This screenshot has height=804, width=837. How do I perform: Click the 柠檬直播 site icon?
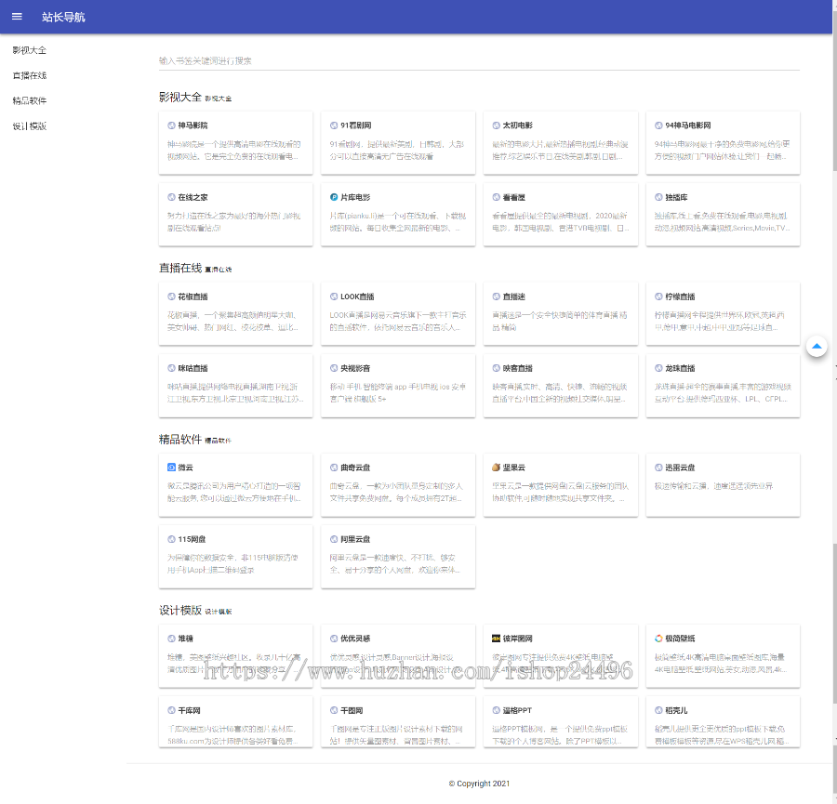point(658,297)
